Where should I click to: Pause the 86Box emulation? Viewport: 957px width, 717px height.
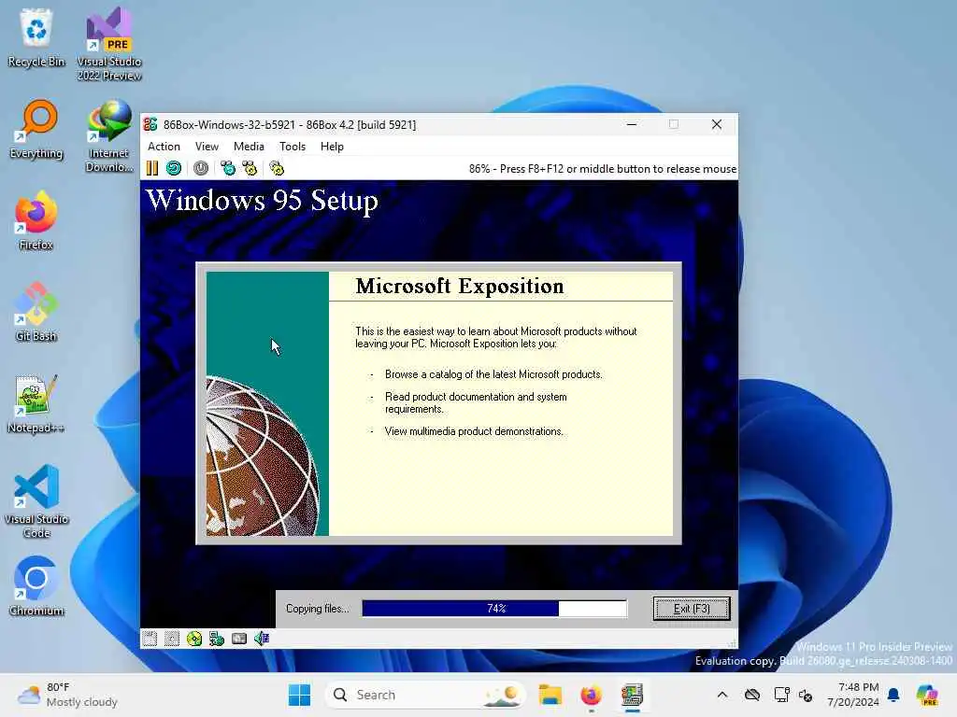click(x=152, y=168)
